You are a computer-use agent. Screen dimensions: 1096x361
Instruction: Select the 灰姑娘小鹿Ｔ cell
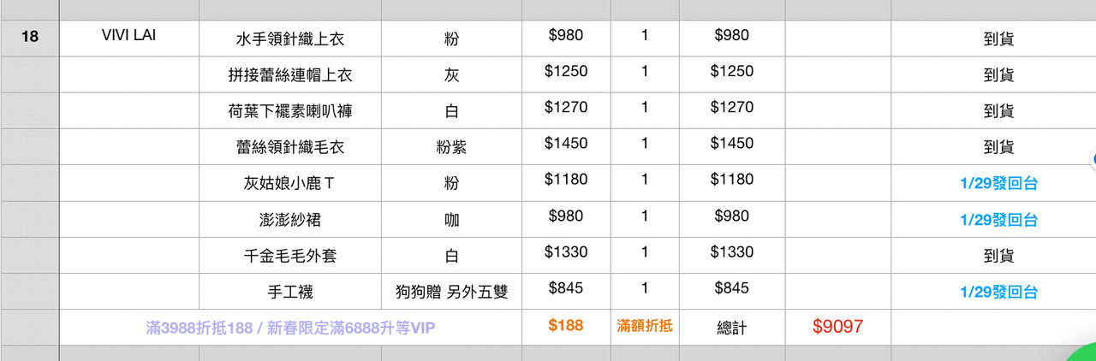pyautogui.click(x=290, y=183)
